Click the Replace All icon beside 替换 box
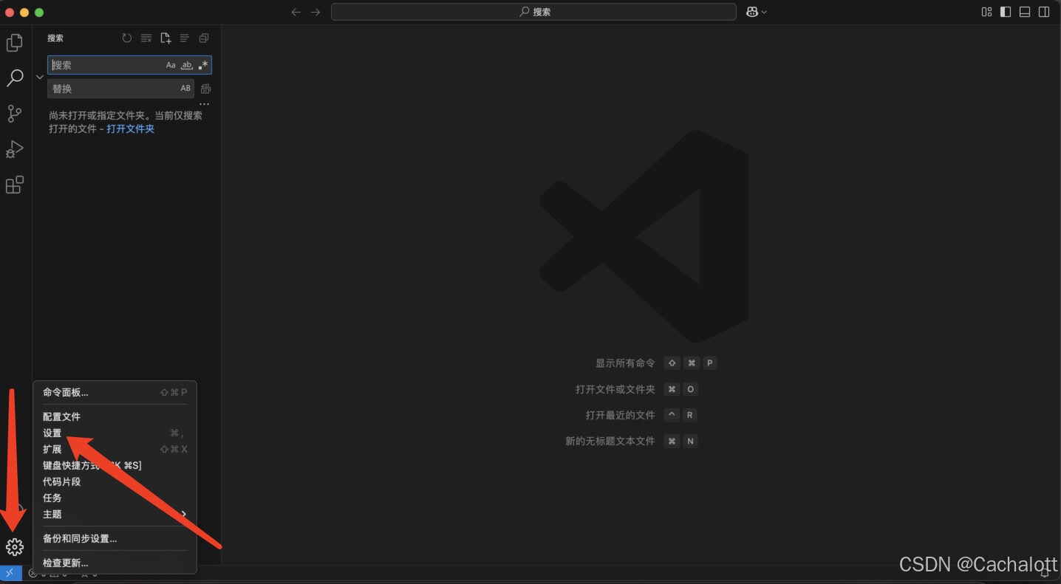Screen dimensions: 1061x584 (205, 88)
